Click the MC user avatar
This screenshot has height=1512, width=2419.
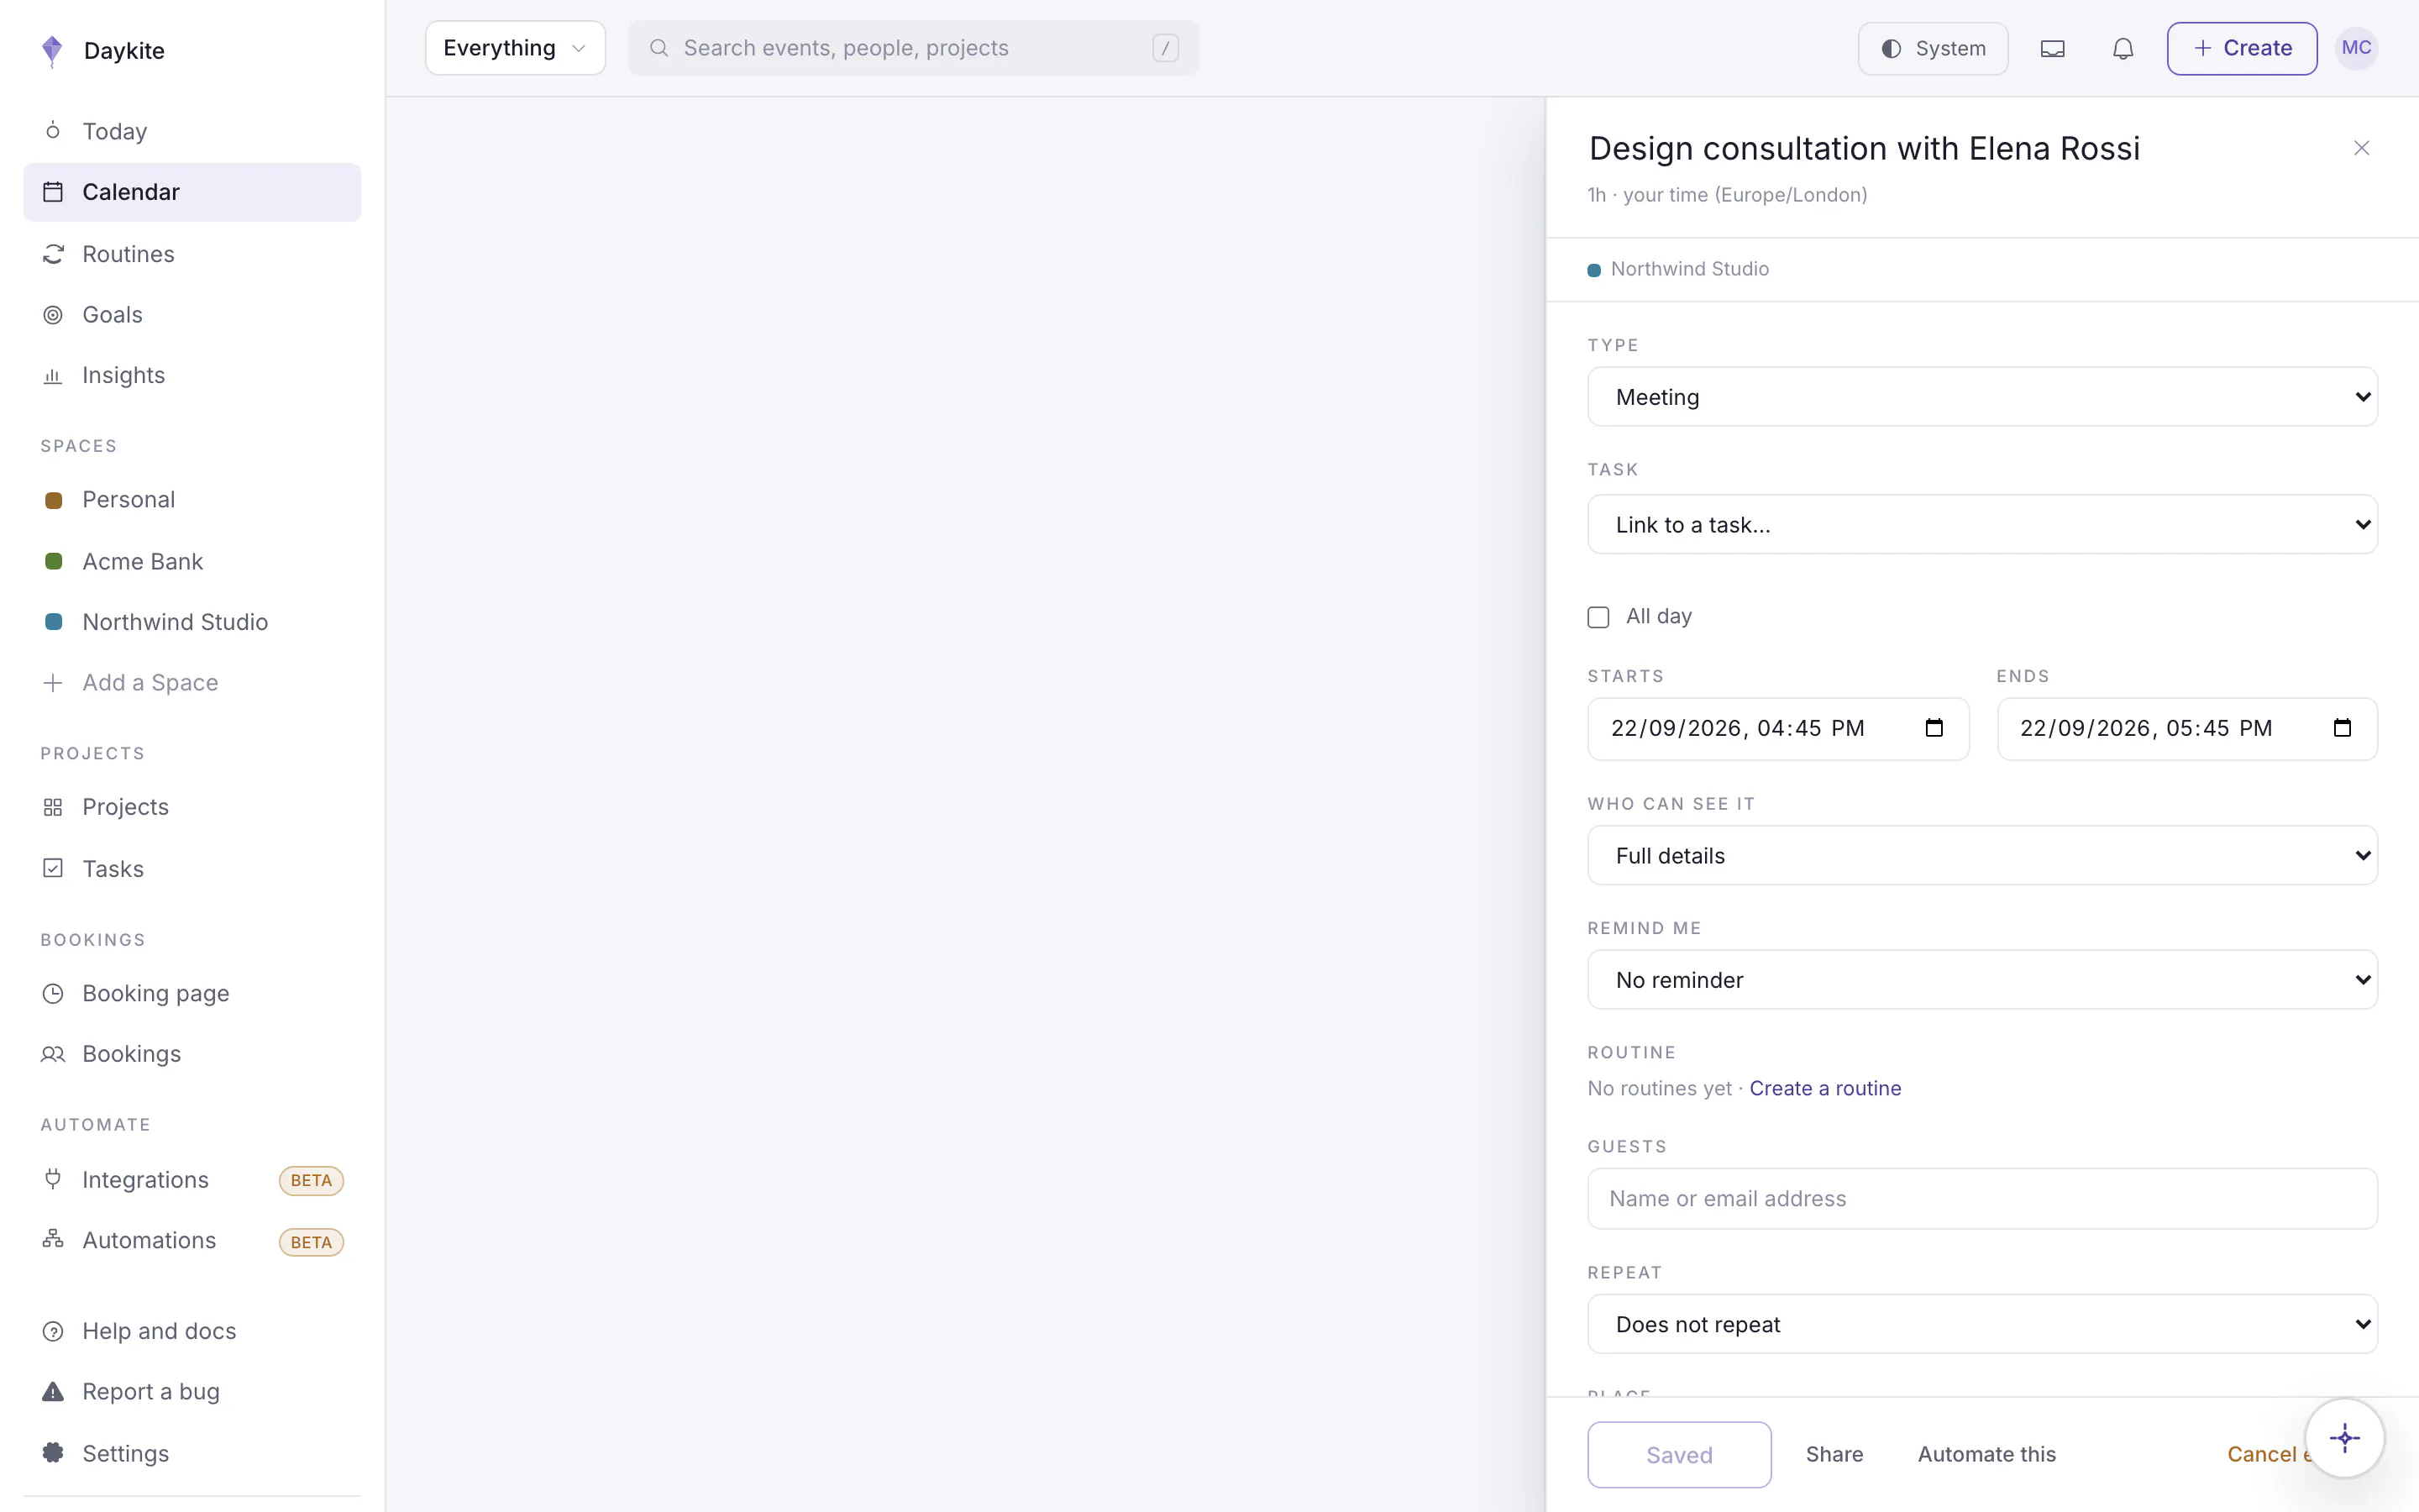pyautogui.click(x=2356, y=48)
